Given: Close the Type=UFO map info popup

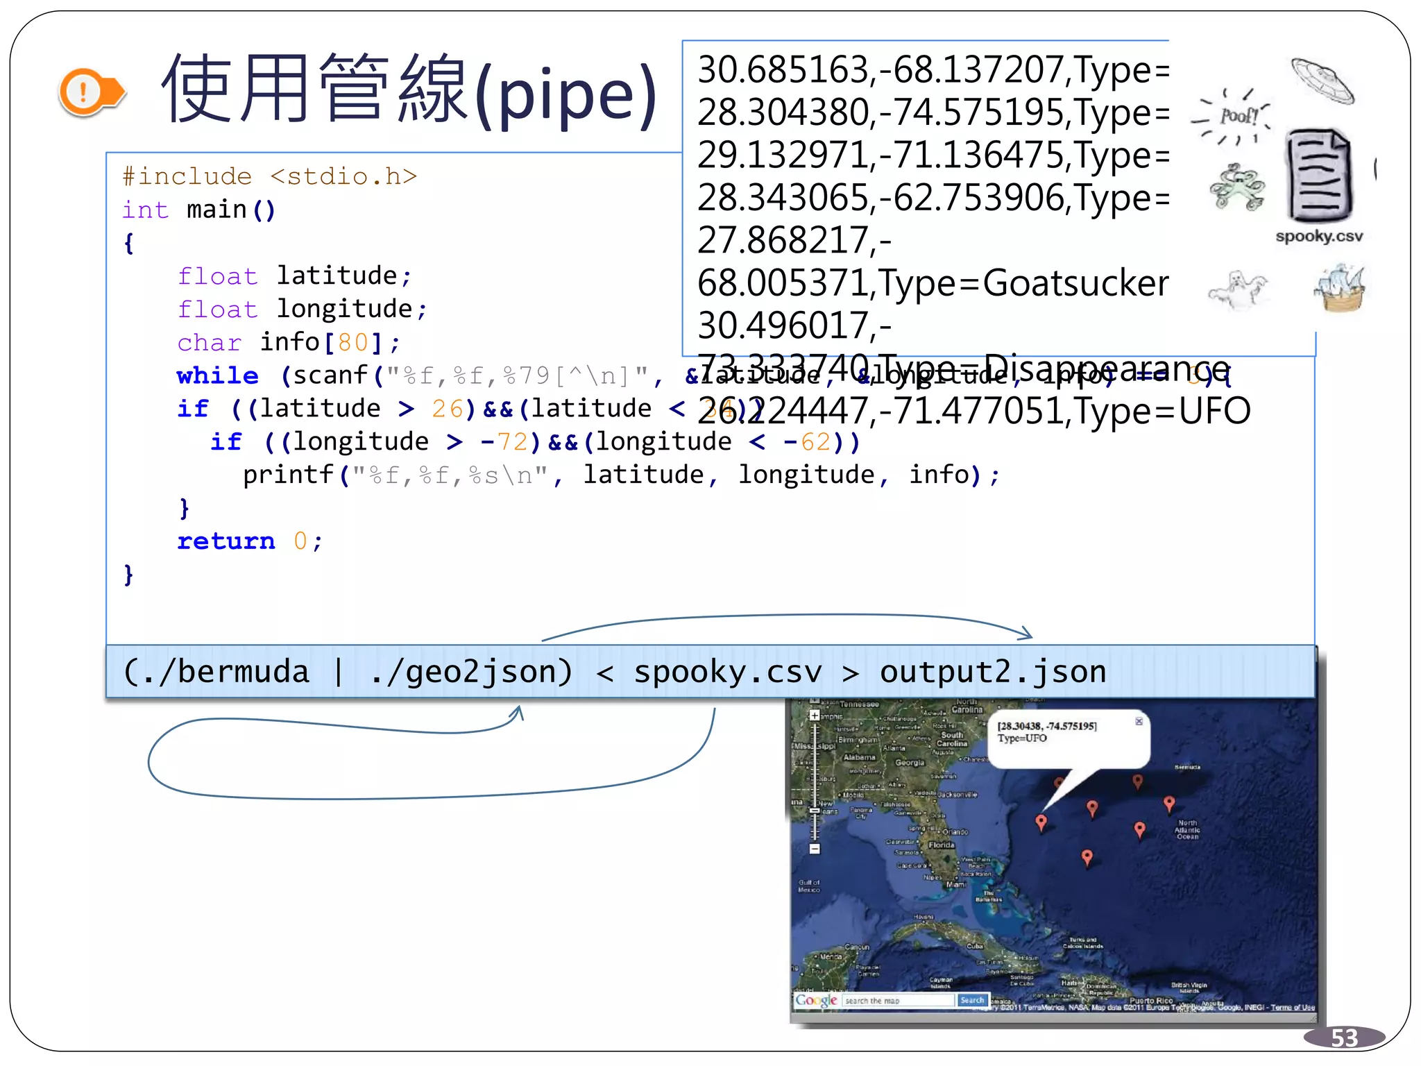Looking at the screenshot, I should click(1139, 721).
